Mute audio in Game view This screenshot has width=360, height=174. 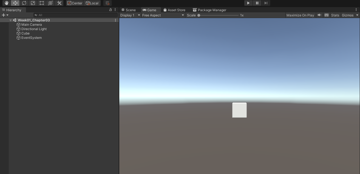[x=319, y=15]
